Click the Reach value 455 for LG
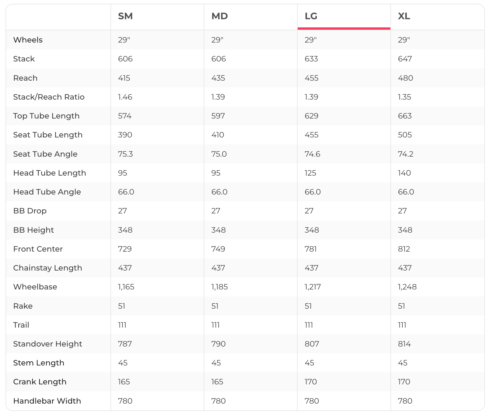The width and height of the screenshot is (491, 417). (x=311, y=78)
